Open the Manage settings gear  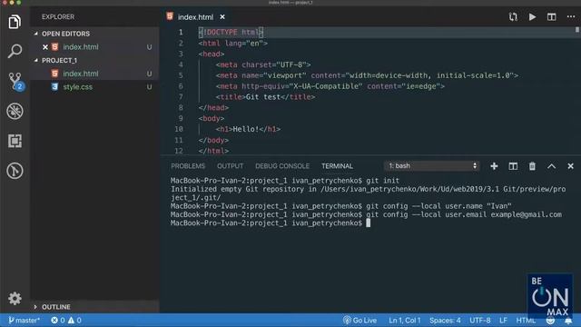(x=15, y=299)
